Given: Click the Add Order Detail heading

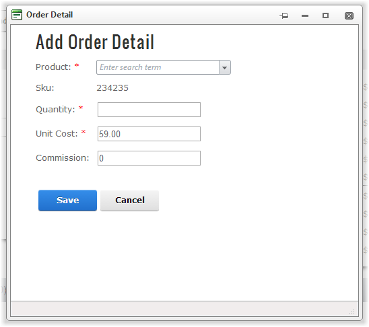Looking at the screenshot, I should (x=95, y=42).
